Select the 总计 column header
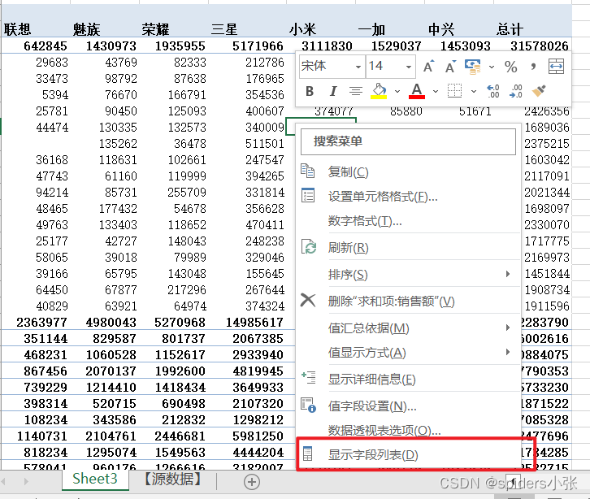 click(x=510, y=29)
